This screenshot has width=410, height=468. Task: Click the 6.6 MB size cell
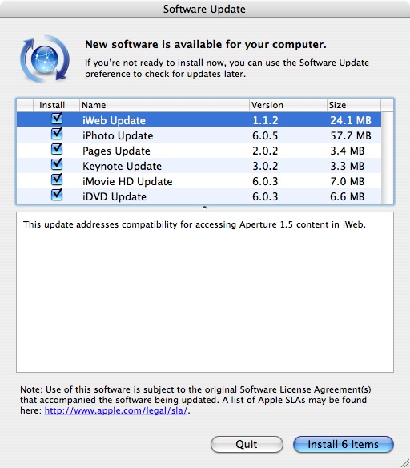[x=347, y=196]
